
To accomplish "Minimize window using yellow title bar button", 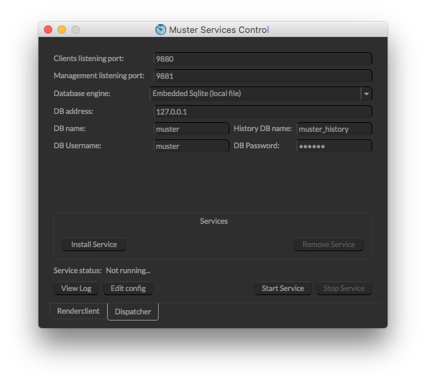I will tap(62, 30).
